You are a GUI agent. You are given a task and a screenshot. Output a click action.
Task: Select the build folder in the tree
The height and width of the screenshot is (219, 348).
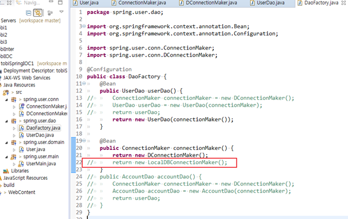coord(9,185)
